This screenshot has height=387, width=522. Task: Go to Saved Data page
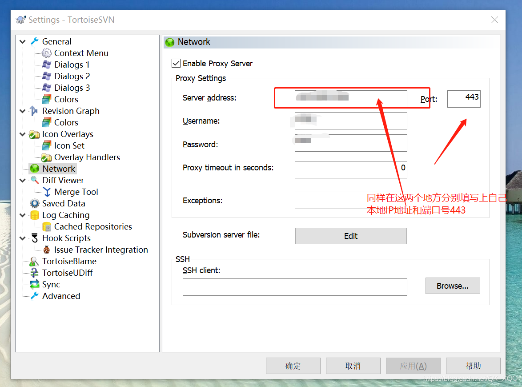point(64,203)
